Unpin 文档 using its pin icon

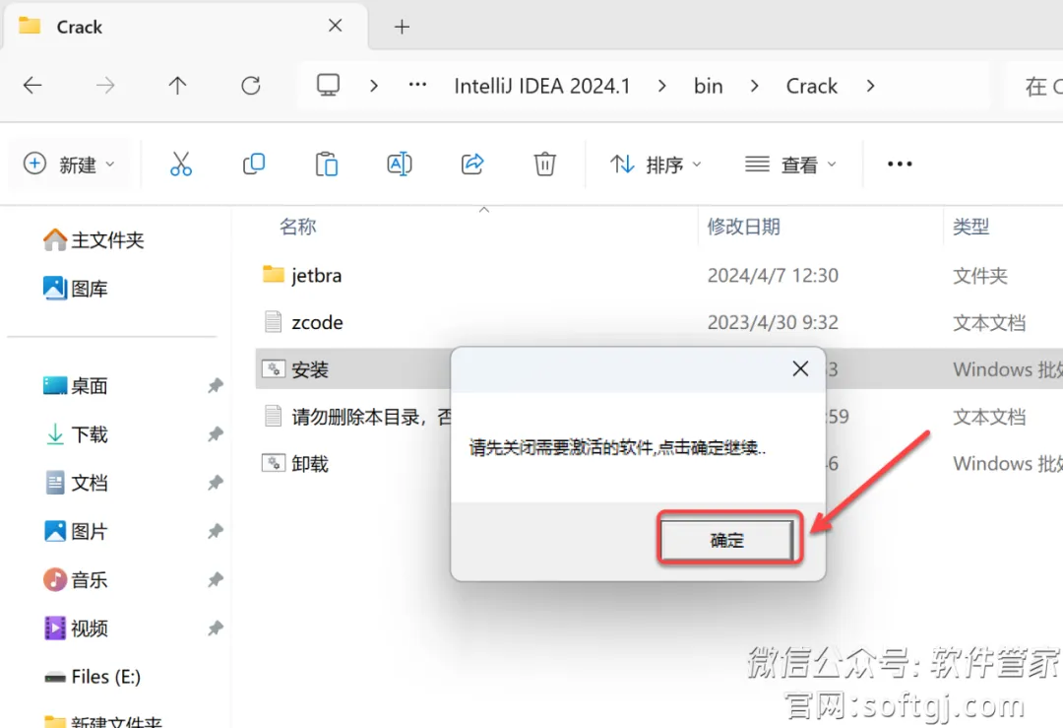click(x=216, y=483)
